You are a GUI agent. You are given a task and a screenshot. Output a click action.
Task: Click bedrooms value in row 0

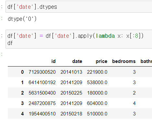click(134, 72)
